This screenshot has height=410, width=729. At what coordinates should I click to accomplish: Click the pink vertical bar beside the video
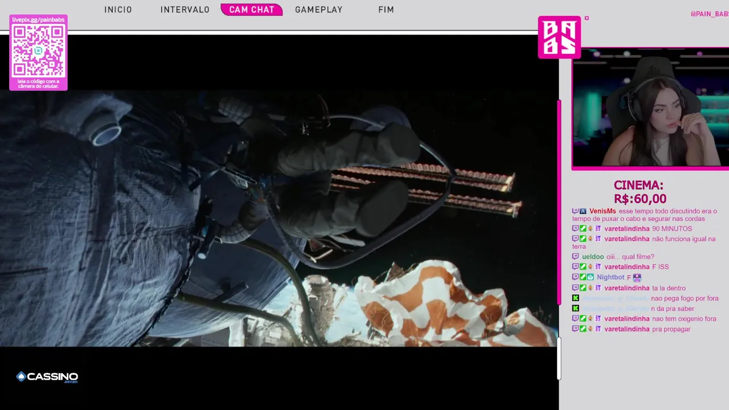(559, 202)
